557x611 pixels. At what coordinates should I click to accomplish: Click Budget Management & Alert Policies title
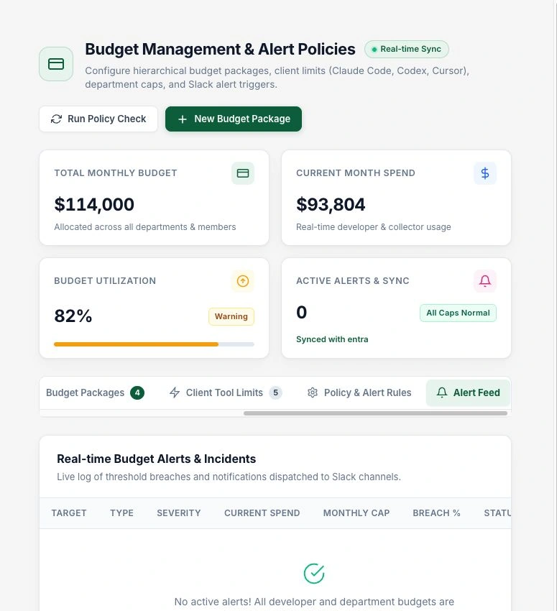[x=220, y=49]
